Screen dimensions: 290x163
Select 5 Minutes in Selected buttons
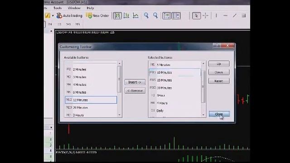click(175, 65)
